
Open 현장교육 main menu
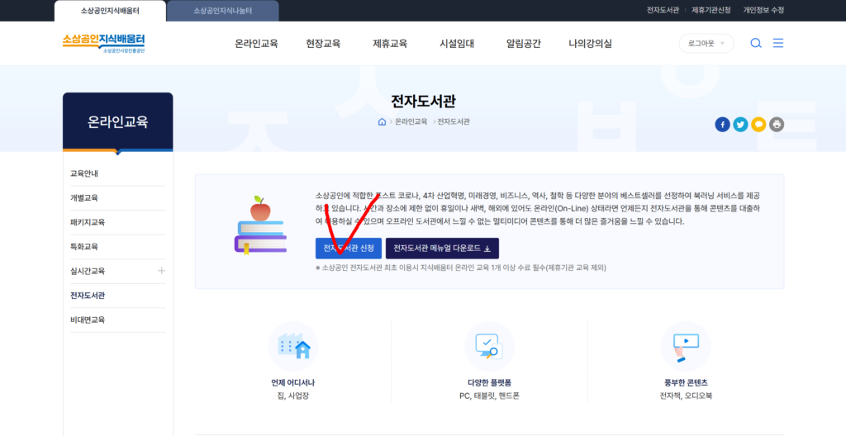[323, 44]
